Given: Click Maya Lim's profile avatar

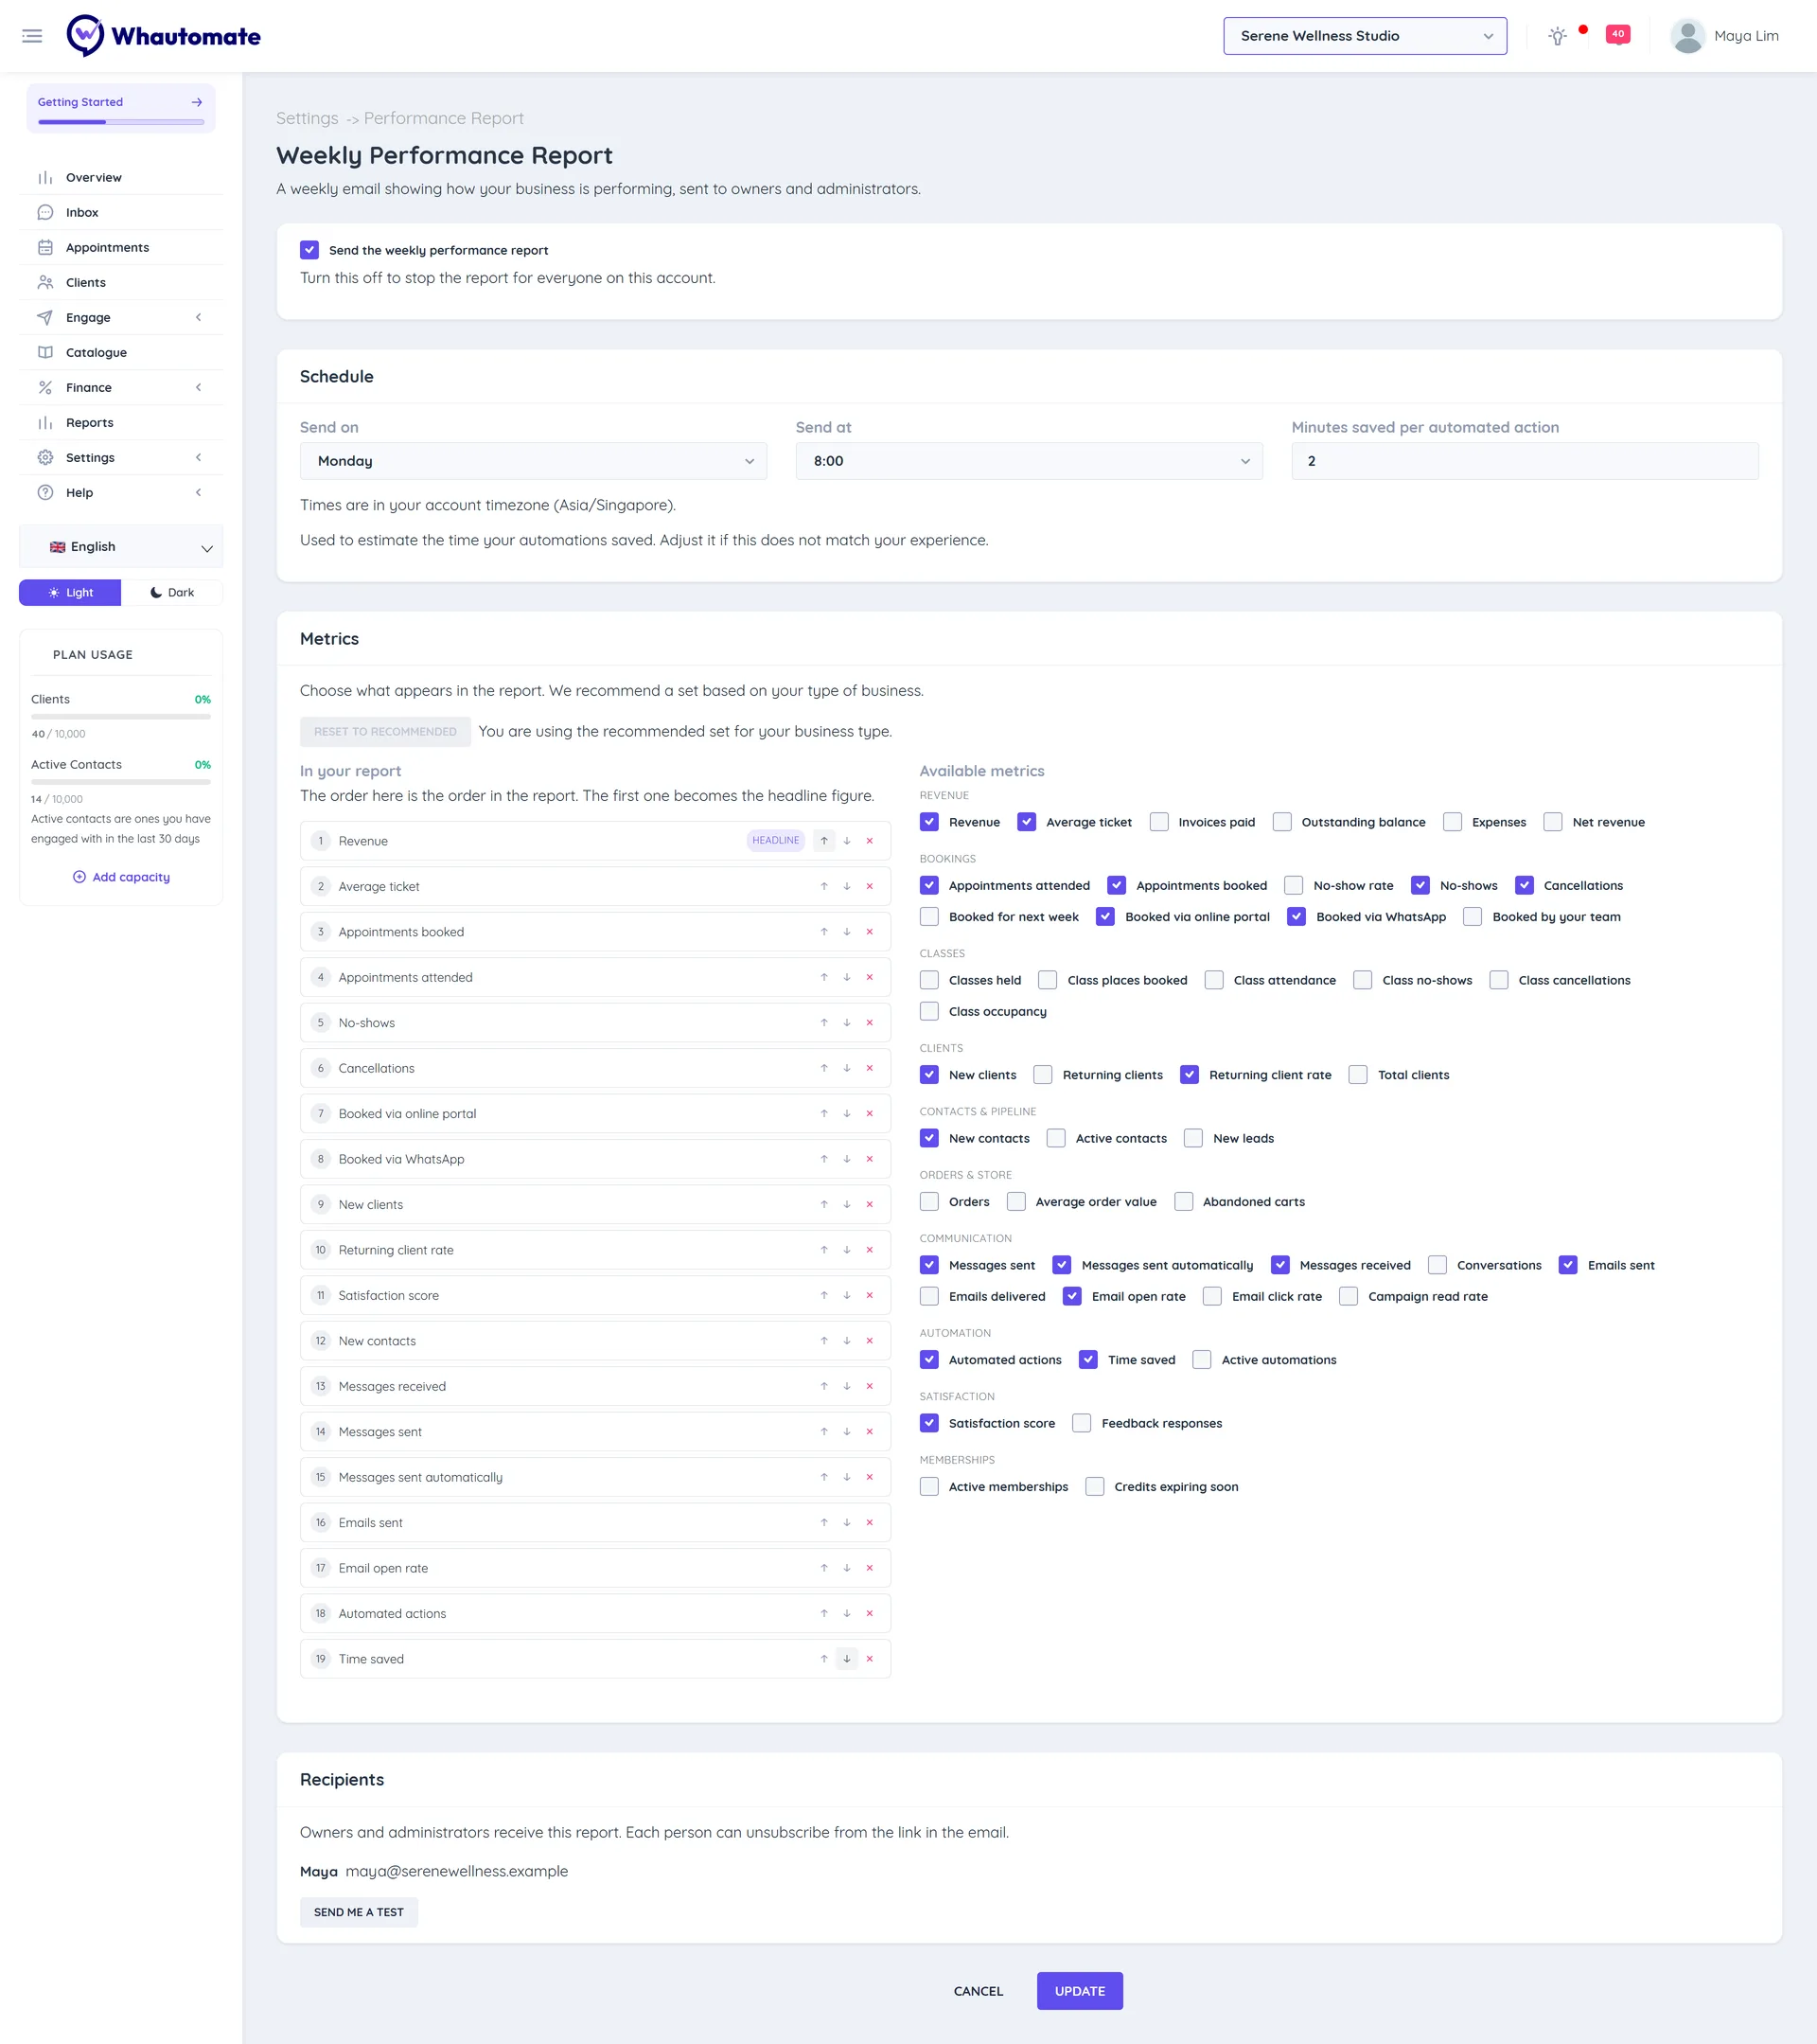Looking at the screenshot, I should [1687, 36].
